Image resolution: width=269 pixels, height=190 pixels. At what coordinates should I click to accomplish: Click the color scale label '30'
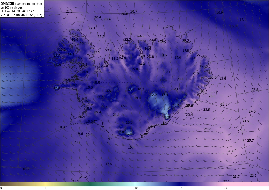pyautogui.click(x=225, y=188)
